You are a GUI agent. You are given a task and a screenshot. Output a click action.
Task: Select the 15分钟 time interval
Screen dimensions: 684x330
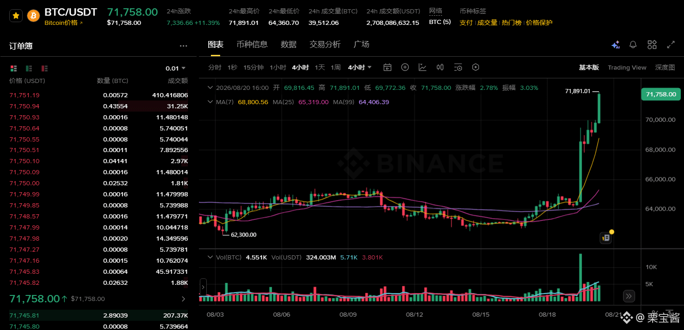(x=253, y=67)
